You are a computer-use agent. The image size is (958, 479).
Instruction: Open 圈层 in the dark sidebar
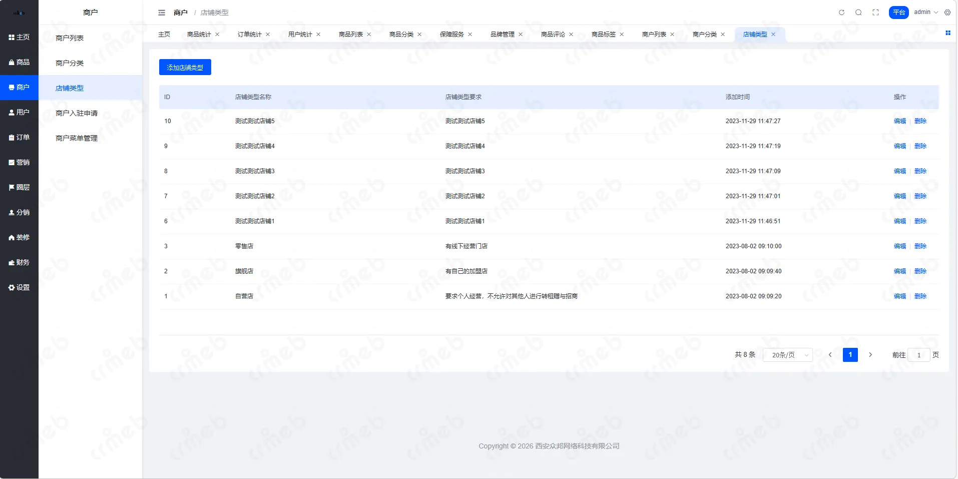19,188
